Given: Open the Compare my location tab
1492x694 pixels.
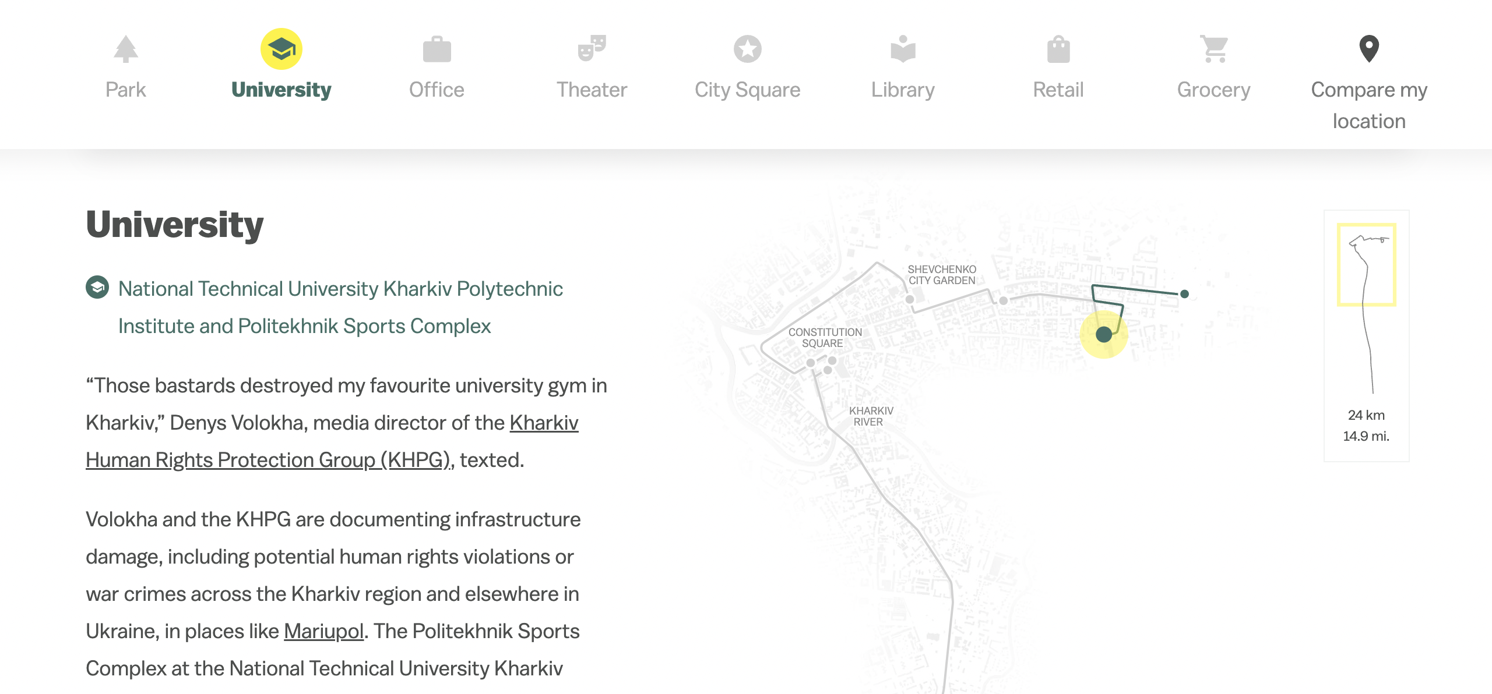Looking at the screenshot, I should click(x=1369, y=105).
